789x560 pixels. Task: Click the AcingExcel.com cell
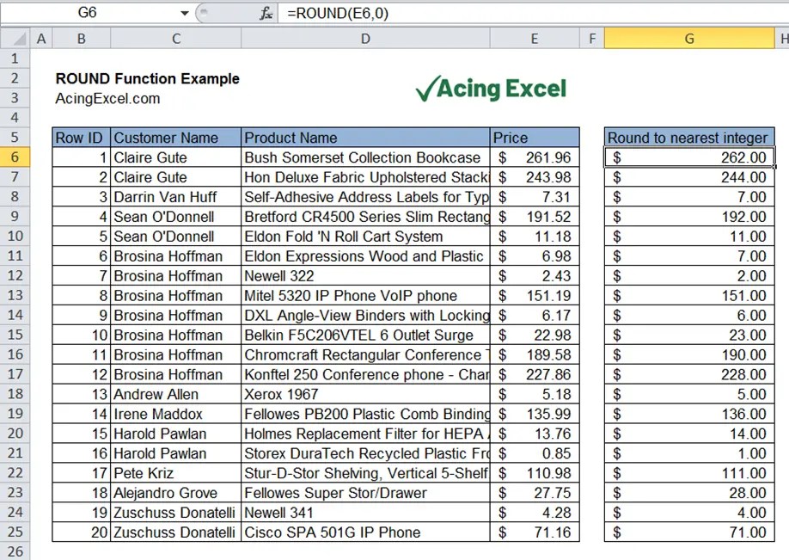[107, 98]
